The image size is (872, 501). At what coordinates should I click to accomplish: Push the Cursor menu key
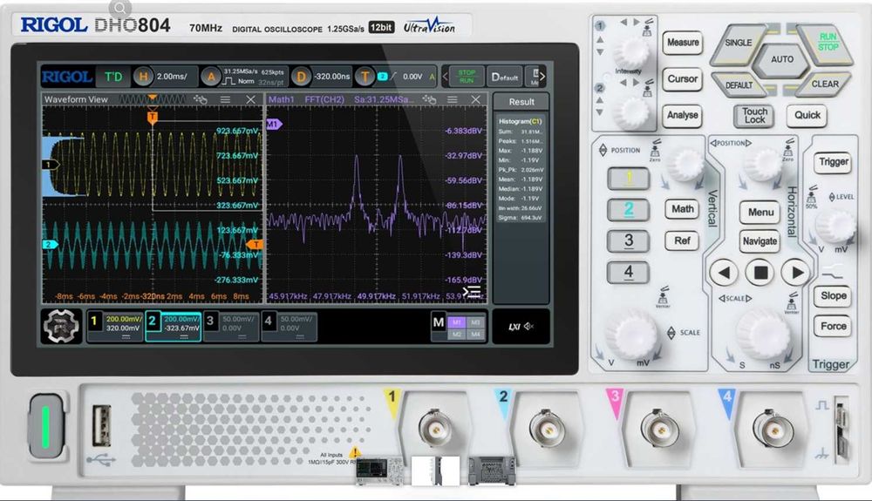click(683, 79)
